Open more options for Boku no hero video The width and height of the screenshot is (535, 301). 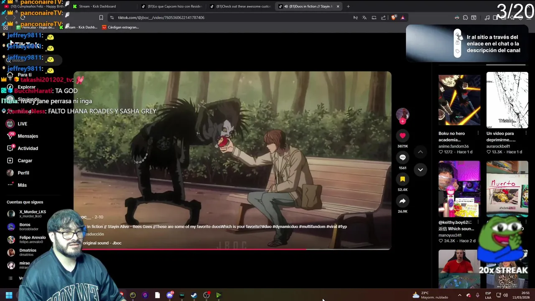[478, 133]
